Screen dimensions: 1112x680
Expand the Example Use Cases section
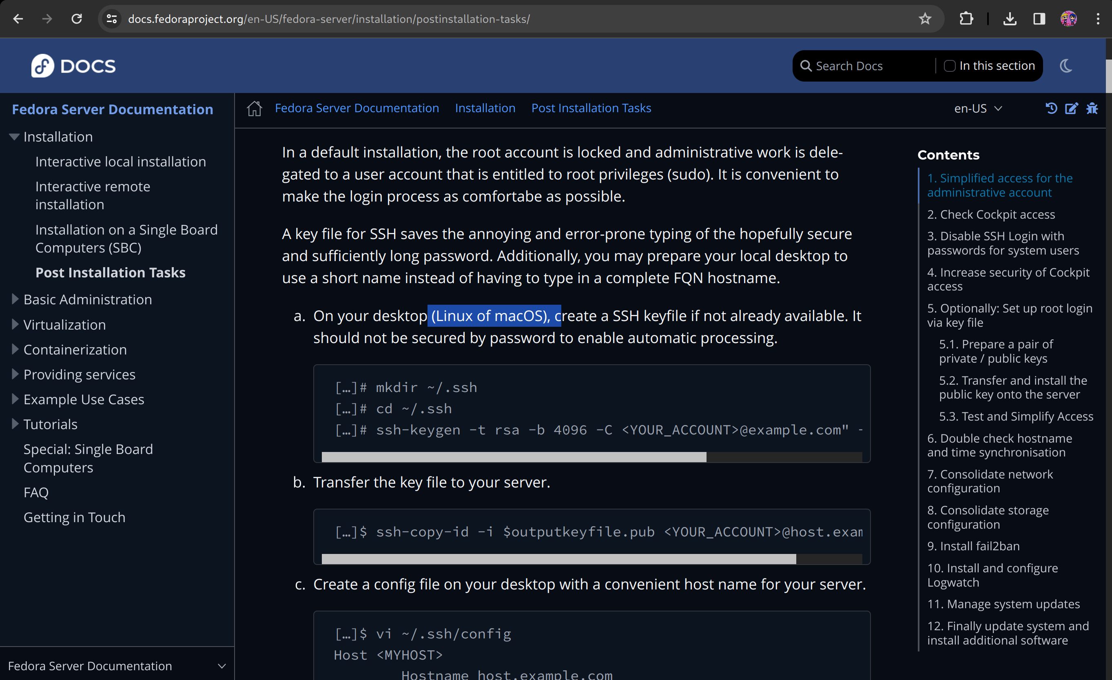click(15, 399)
